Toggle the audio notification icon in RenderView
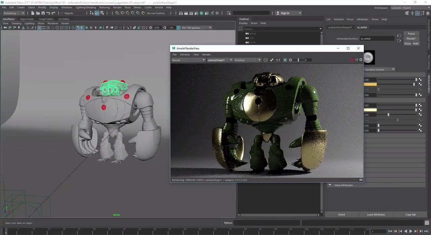431x235 pixels. pos(356,60)
